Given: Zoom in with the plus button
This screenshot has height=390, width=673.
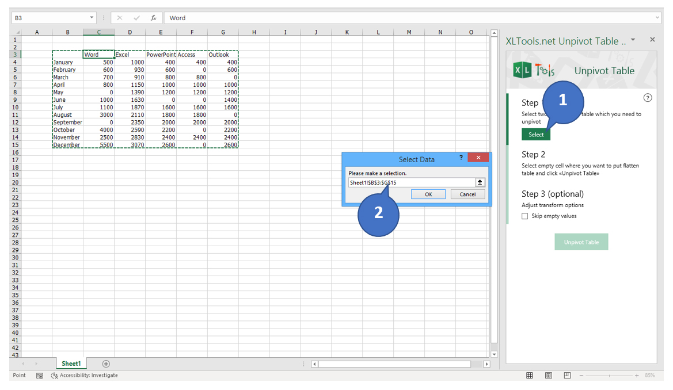Looking at the screenshot, I should point(637,376).
